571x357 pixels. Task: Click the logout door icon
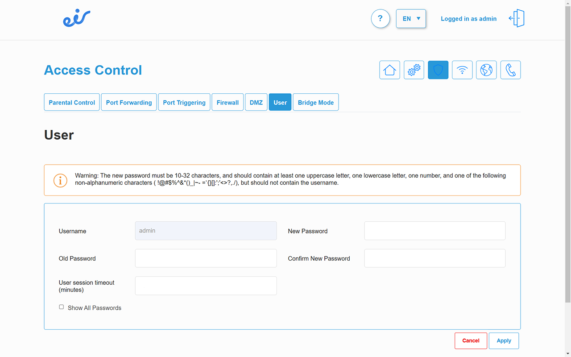517,19
